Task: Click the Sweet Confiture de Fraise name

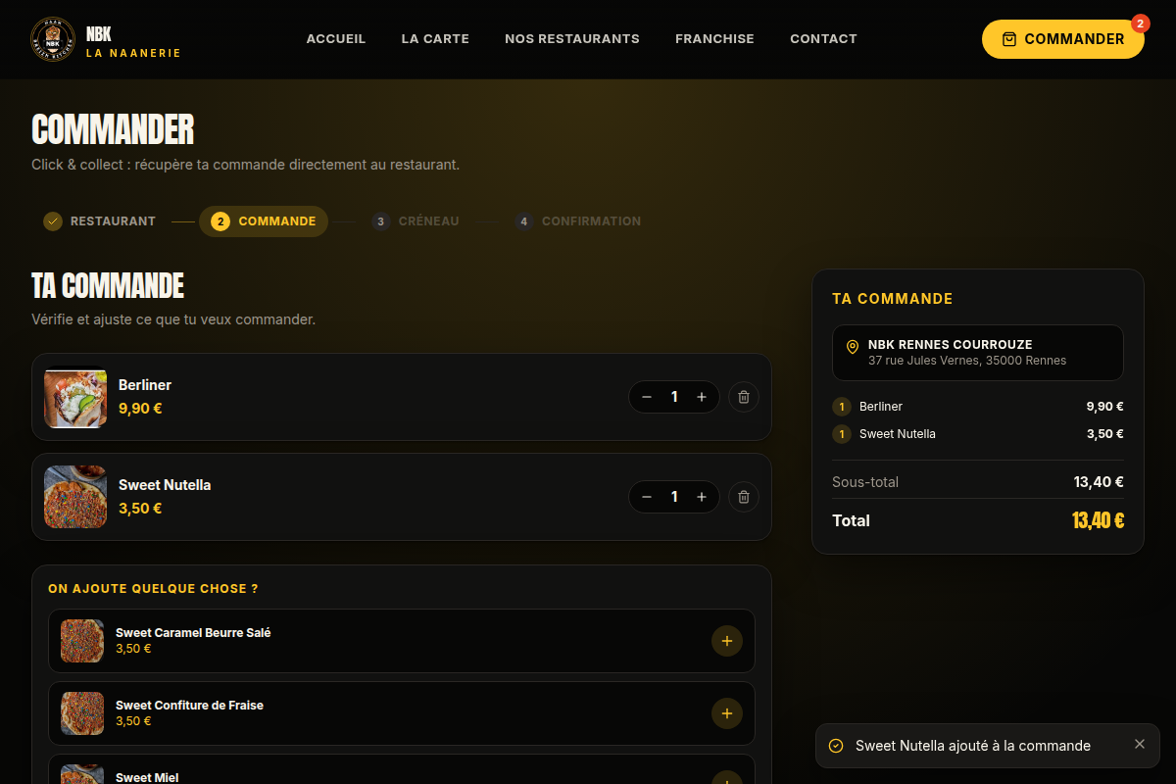Action: [189, 706]
